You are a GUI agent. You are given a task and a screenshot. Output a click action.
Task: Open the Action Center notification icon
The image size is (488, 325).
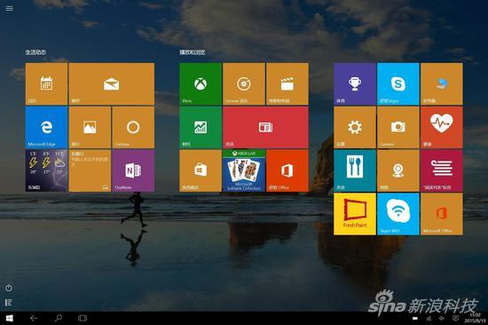pyautogui.click(x=455, y=319)
